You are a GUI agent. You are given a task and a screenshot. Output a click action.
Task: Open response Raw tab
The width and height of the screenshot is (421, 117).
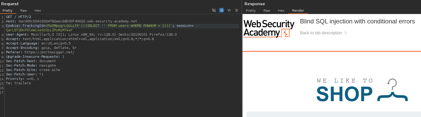(x=267, y=11)
